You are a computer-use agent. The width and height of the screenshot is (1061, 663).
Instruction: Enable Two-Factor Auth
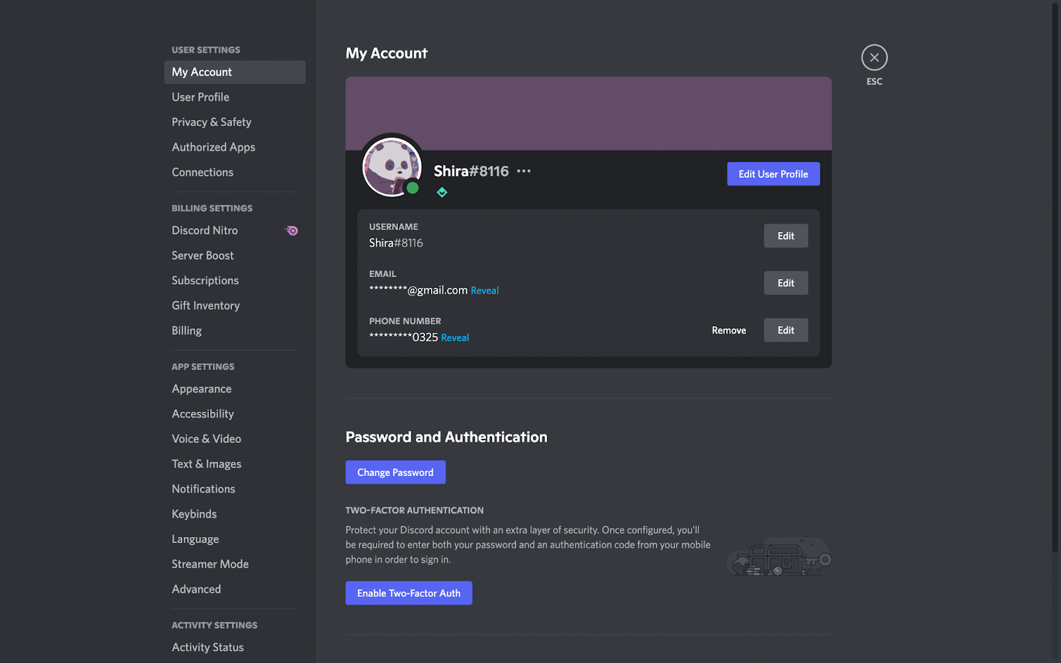[408, 593]
